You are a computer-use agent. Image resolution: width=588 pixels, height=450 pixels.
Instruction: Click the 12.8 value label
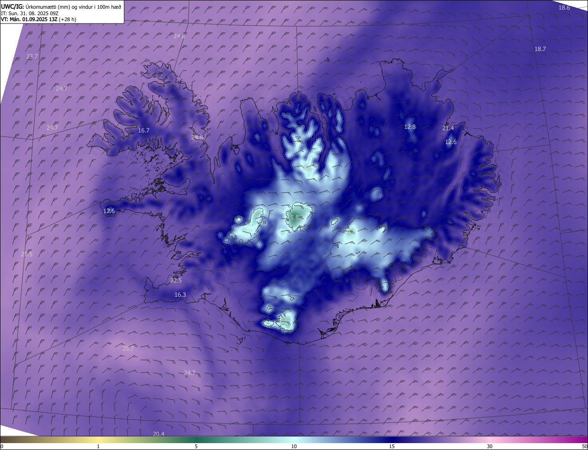410,127
